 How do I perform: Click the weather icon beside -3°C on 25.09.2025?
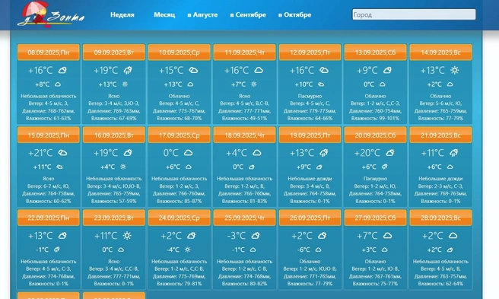click(256, 236)
